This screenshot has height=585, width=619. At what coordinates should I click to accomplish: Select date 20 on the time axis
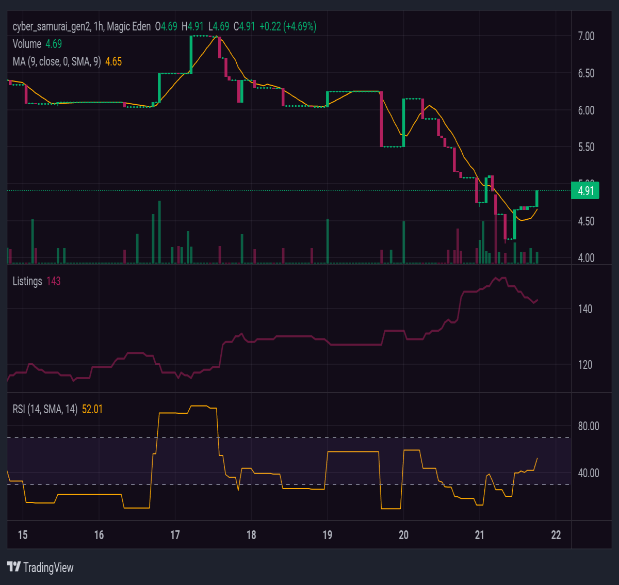403,535
